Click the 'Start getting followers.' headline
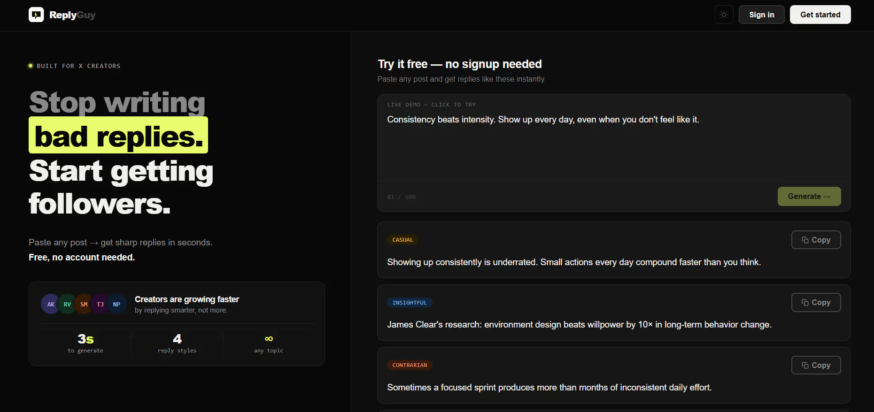Screen dimensions: 874x412 click(x=121, y=187)
